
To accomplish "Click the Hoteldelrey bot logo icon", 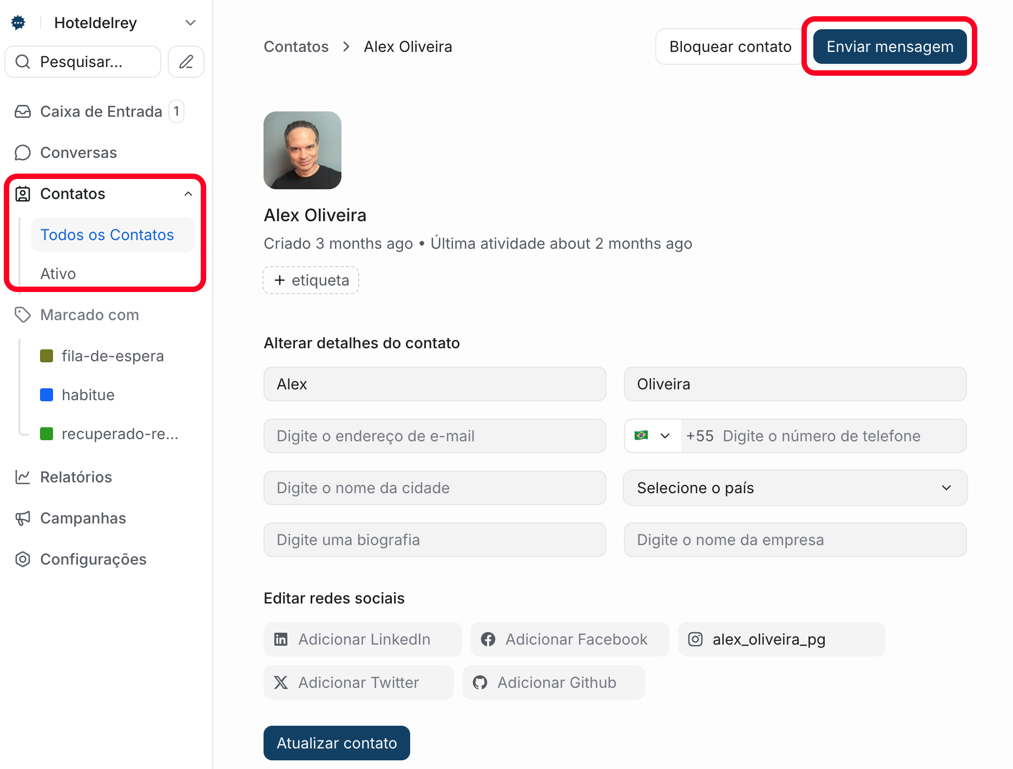I will pos(18,22).
